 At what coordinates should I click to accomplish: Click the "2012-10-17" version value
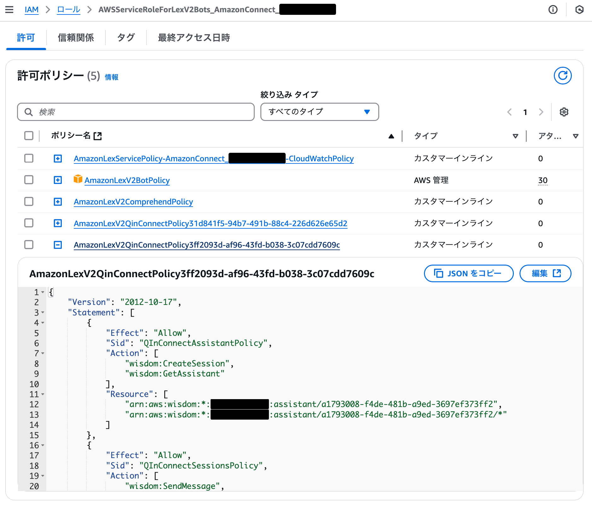tap(148, 302)
